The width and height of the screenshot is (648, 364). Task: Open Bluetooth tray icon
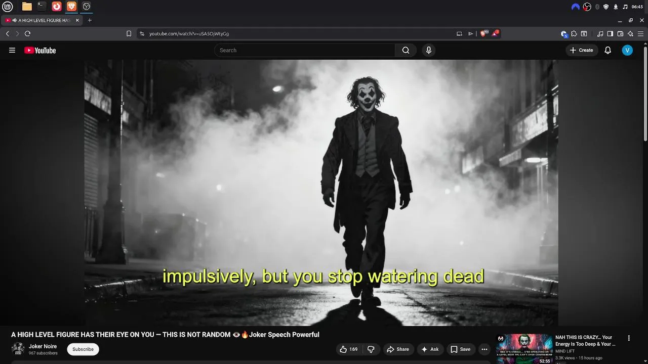click(x=597, y=7)
